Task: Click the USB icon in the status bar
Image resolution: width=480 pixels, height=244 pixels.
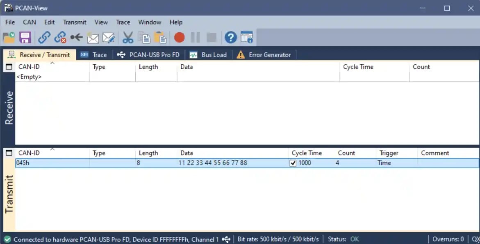Action: coord(226,239)
